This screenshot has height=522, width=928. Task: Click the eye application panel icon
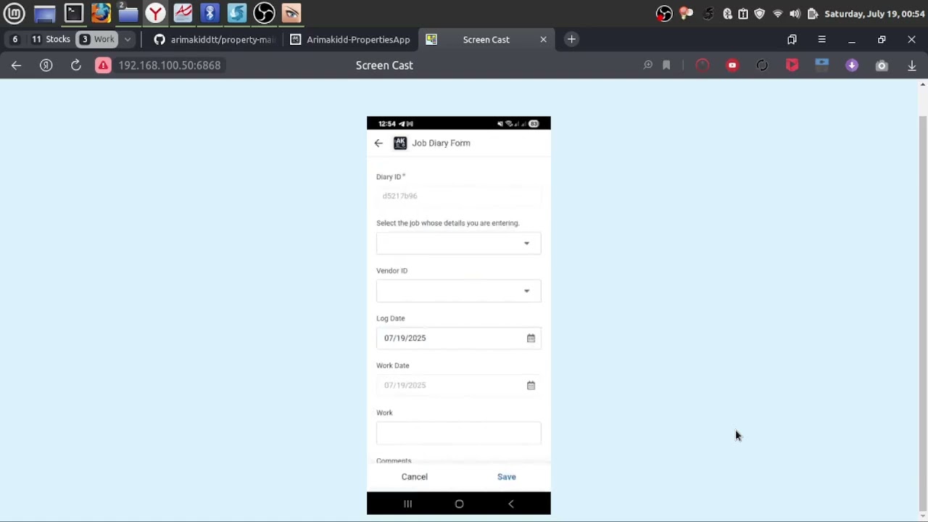[291, 13]
